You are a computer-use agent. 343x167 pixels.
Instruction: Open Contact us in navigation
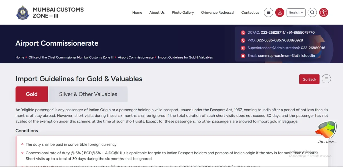pyautogui.click(x=250, y=13)
